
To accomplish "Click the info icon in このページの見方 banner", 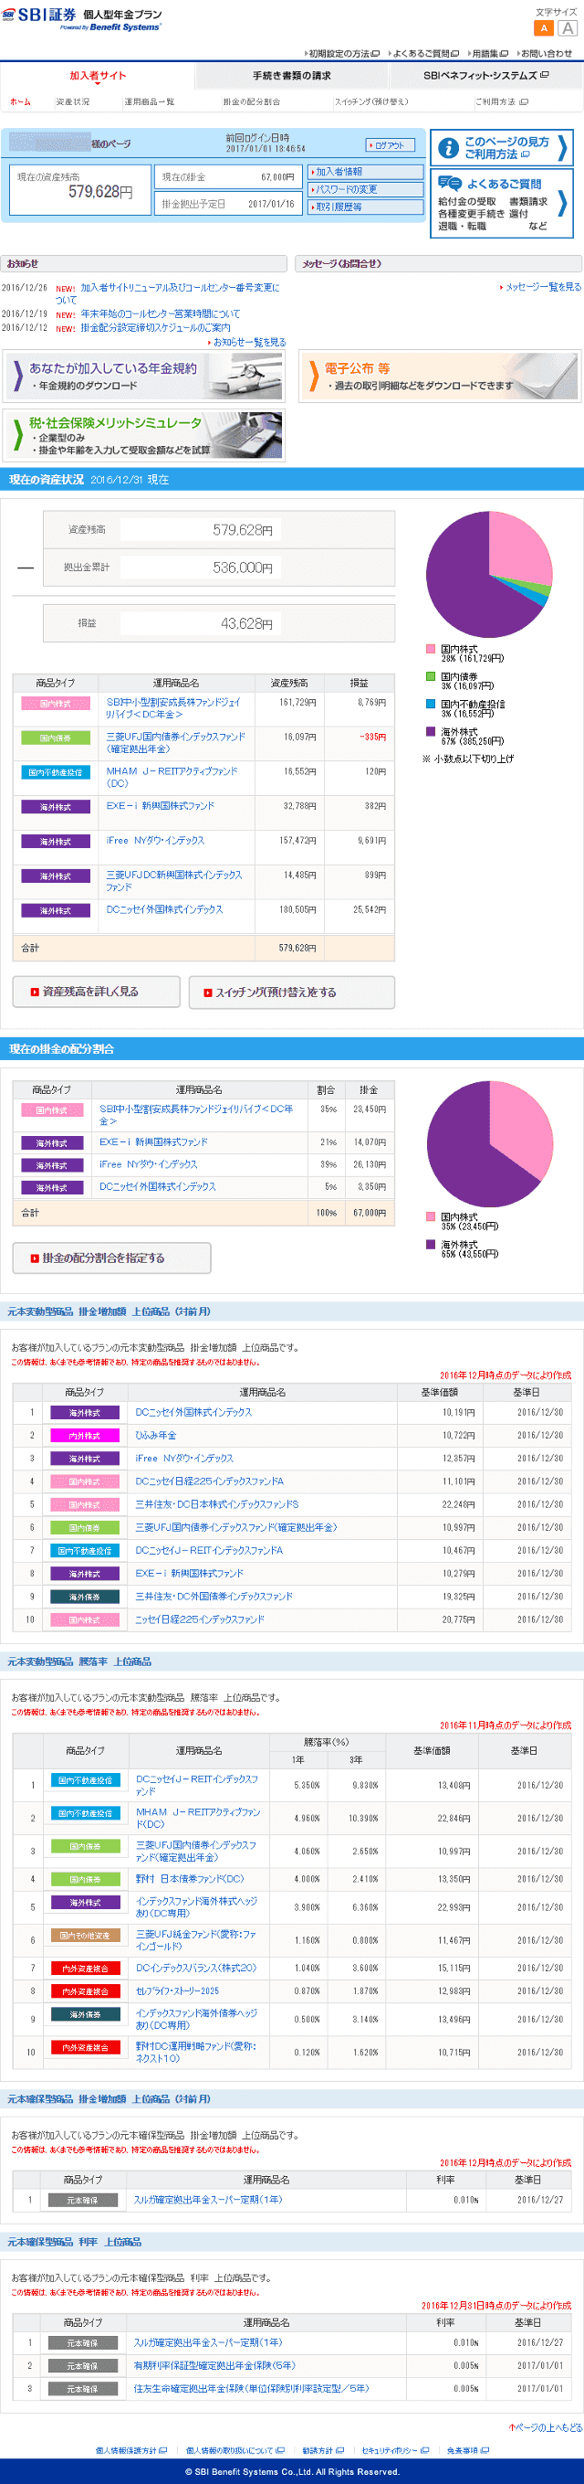I will 447,147.
